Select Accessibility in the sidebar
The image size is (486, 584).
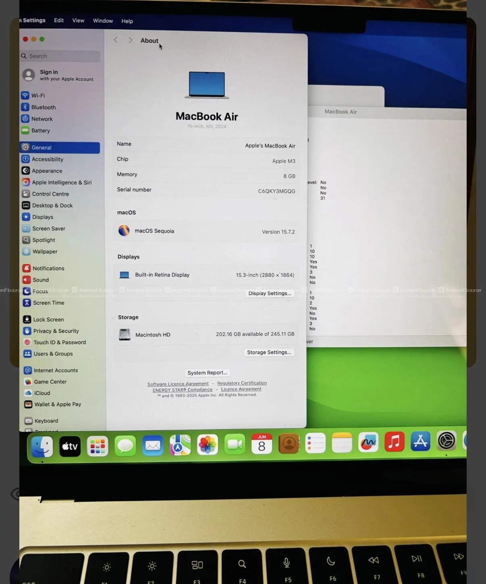(42, 159)
